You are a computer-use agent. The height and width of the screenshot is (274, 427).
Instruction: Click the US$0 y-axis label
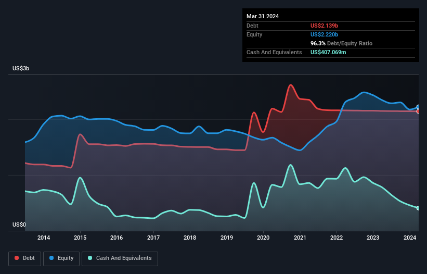19,225
